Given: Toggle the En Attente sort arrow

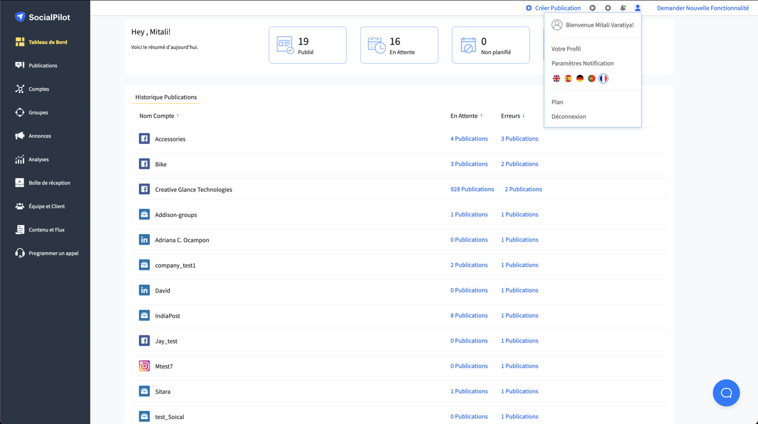Looking at the screenshot, I should click(481, 116).
